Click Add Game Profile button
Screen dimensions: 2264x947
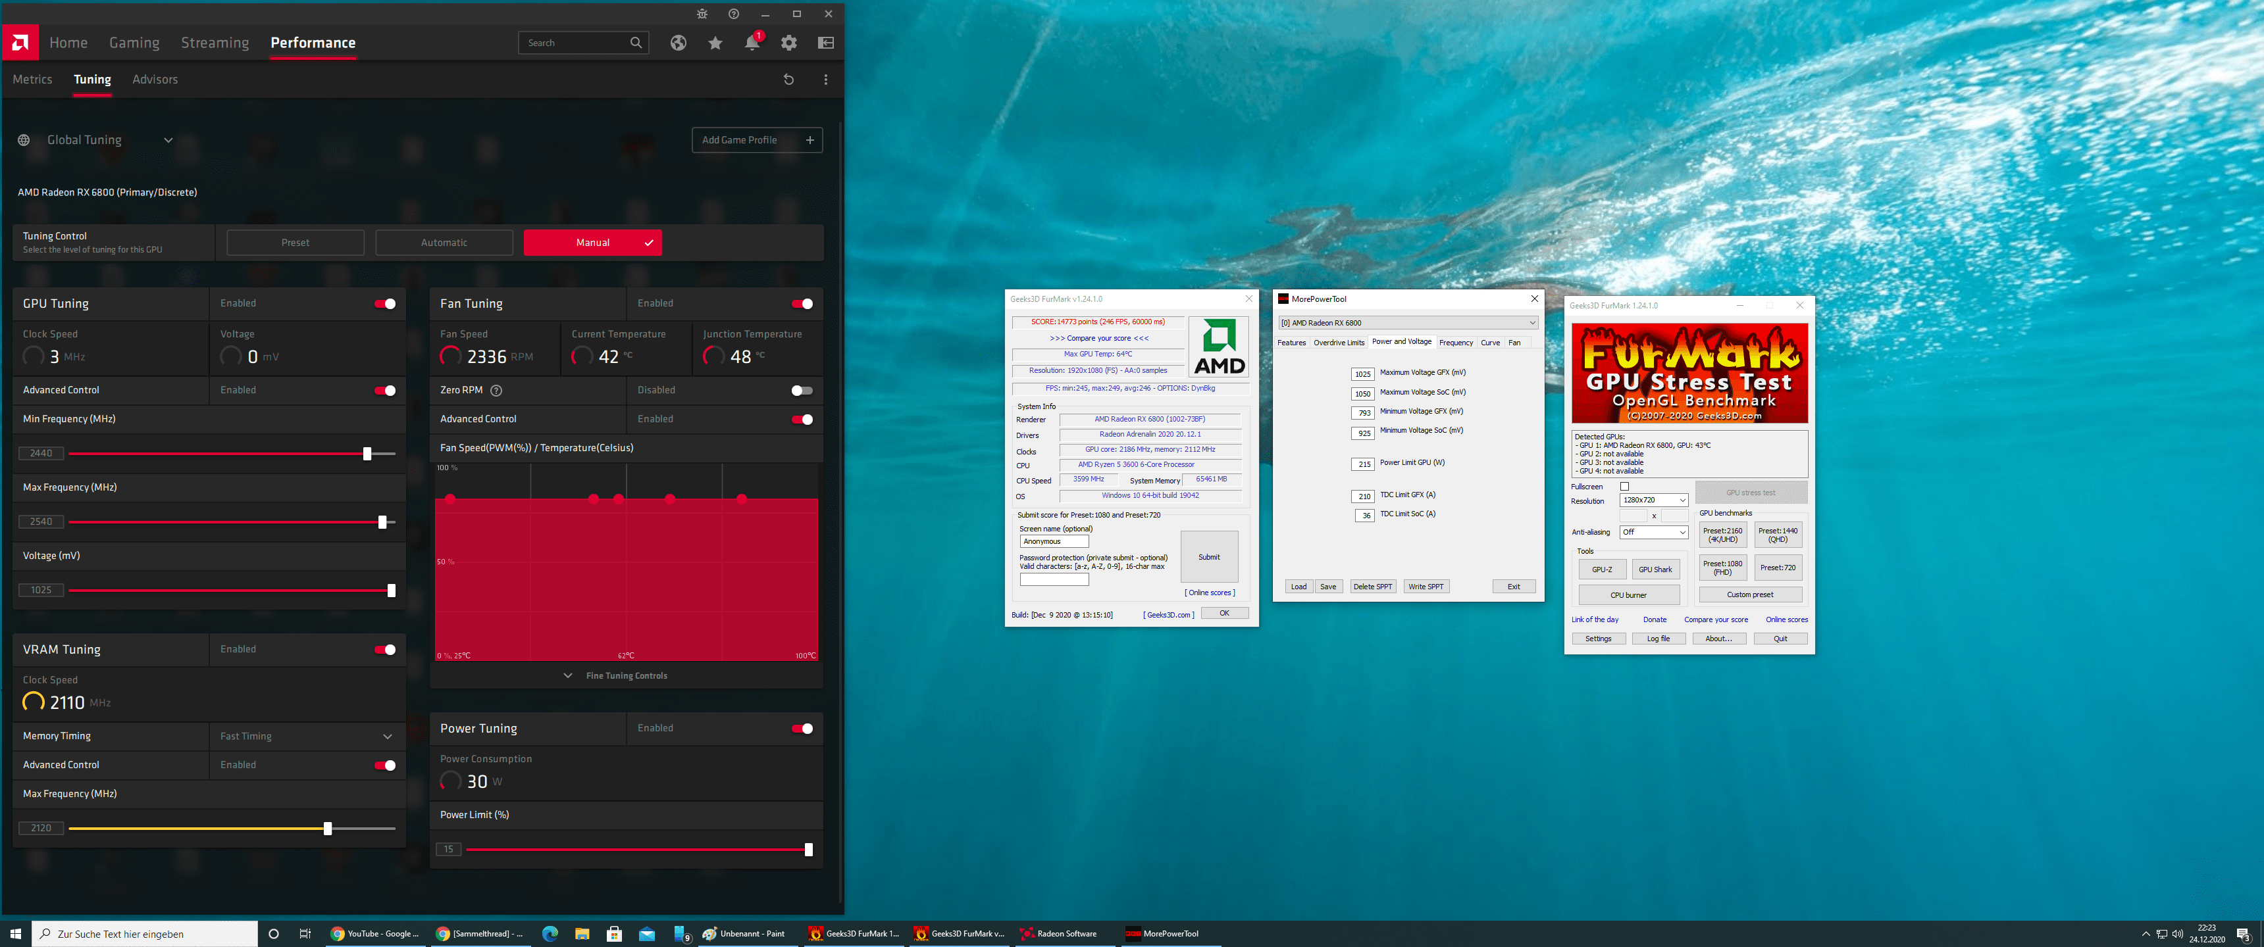[x=757, y=141]
